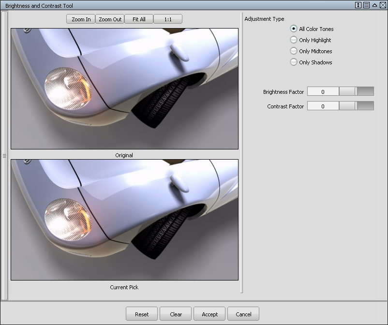
Task: Click inside the Contrast Factor value field
Action: pos(323,105)
